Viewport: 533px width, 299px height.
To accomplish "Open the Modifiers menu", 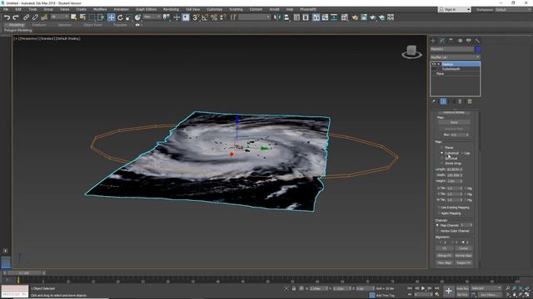I will point(100,9).
